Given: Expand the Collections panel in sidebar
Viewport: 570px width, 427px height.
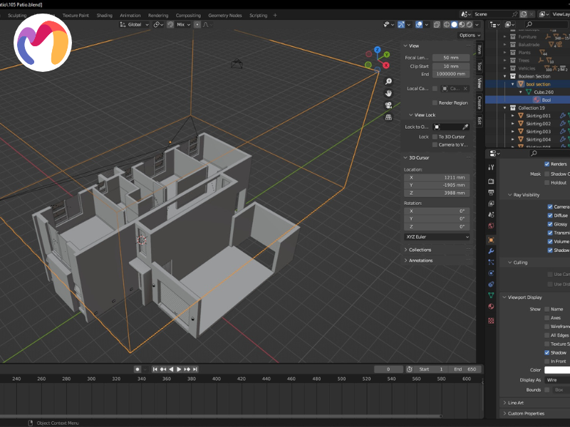Looking at the screenshot, I should 420,250.
